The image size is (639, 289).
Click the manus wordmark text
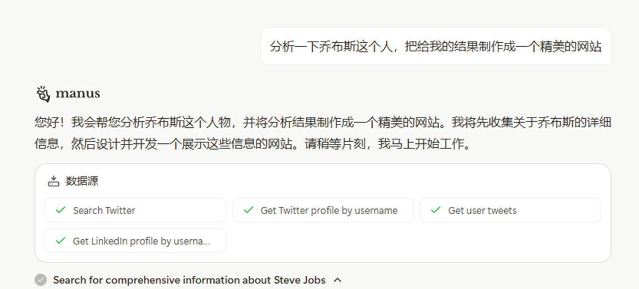[x=77, y=94]
